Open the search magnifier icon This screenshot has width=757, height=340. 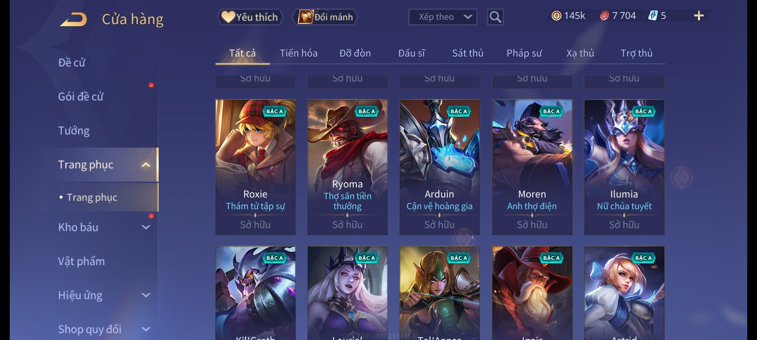pos(495,17)
